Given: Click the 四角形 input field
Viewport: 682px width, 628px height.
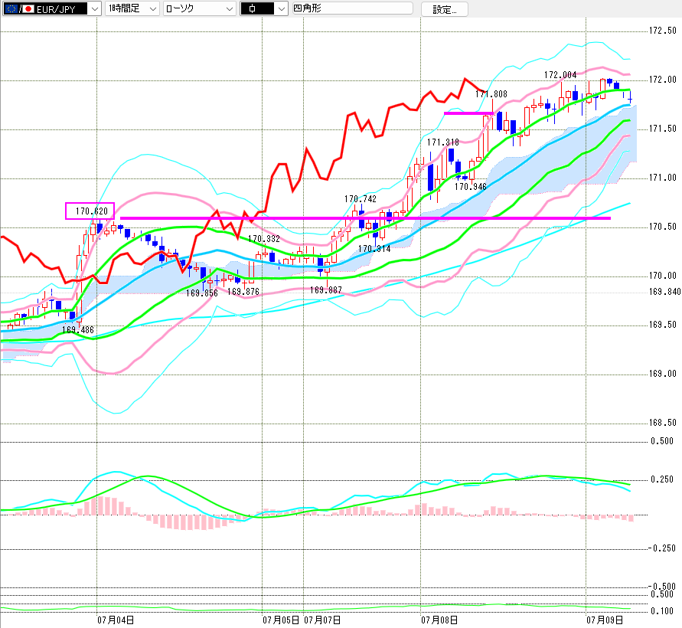Looking at the screenshot, I should pyautogui.click(x=352, y=8).
